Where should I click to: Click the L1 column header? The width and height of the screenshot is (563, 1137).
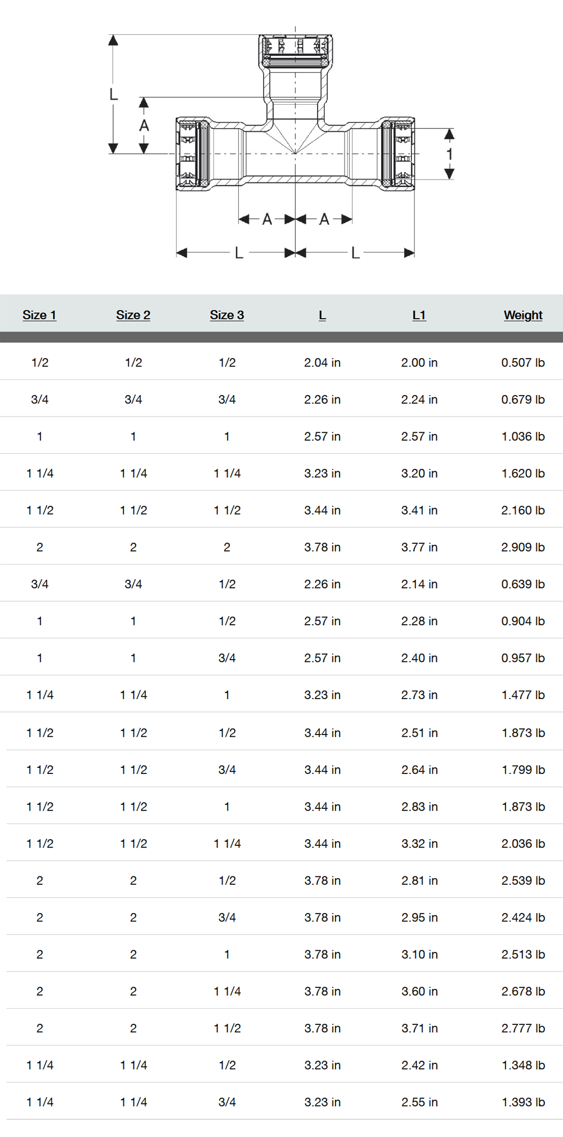click(419, 315)
